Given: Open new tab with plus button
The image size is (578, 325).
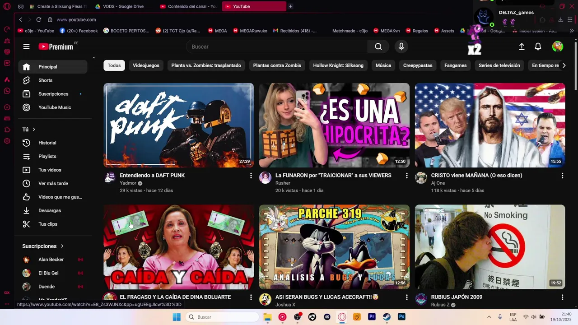Looking at the screenshot, I should click(290, 6).
